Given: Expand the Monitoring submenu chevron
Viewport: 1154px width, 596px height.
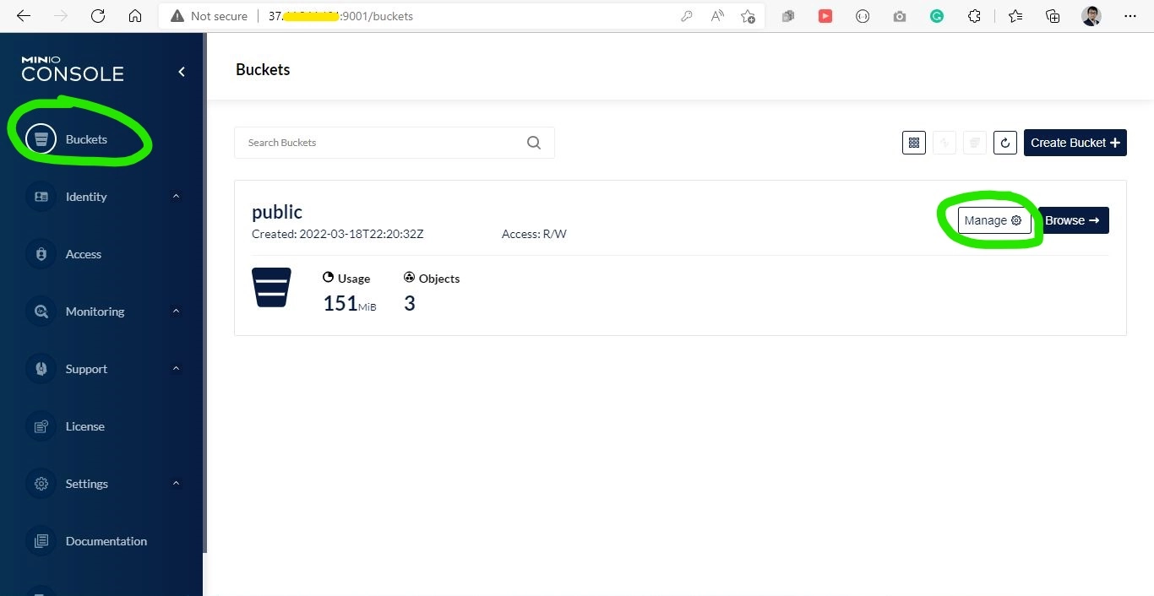Looking at the screenshot, I should click(176, 312).
